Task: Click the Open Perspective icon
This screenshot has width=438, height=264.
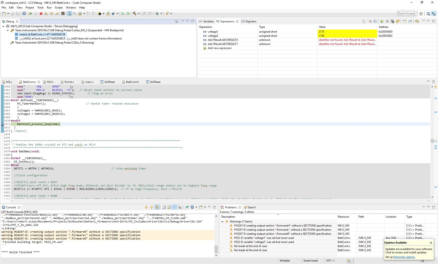Action: pos(421,14)
